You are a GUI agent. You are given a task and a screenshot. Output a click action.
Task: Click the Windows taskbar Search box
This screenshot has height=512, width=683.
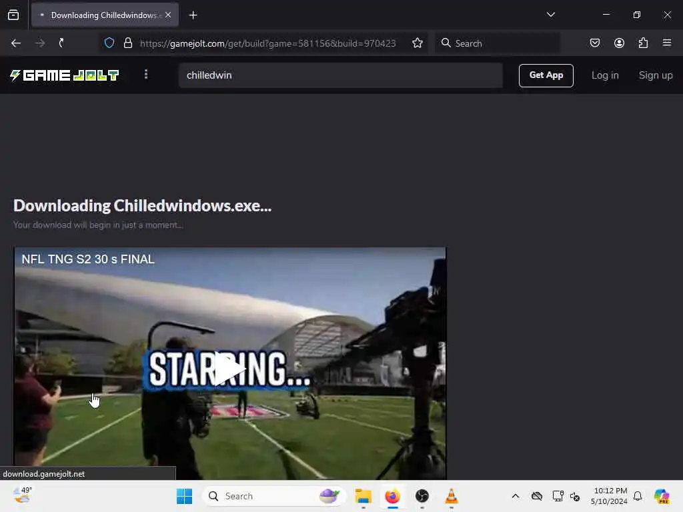[273, 496]
